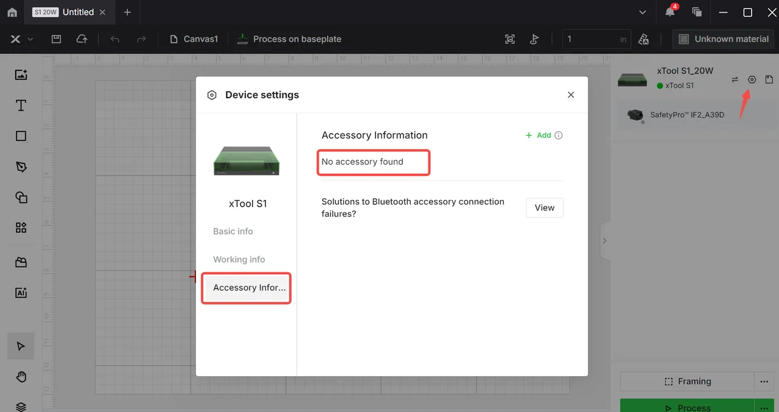Open the Process more-options menu
779x412 pixels.
pos(764,406)
